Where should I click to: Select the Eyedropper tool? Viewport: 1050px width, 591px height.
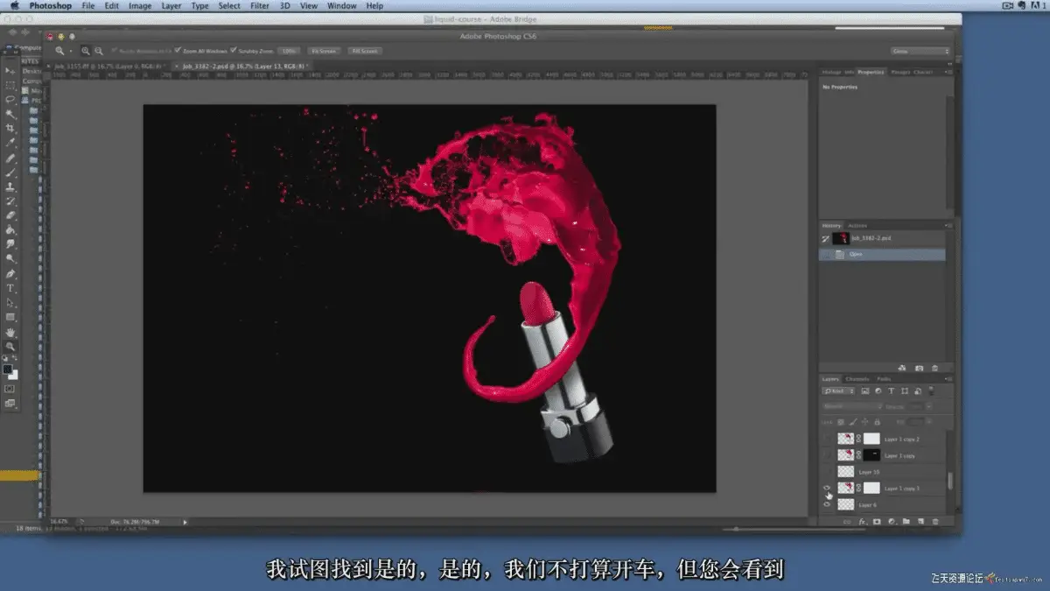click(x=10, y=143)
